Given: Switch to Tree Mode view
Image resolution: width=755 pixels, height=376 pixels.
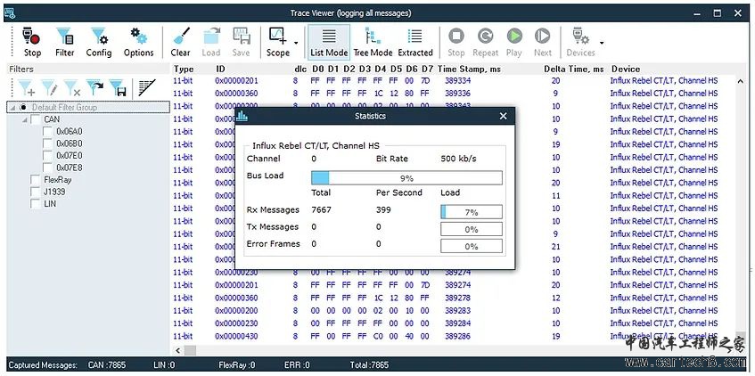Looking at the screenshot, I should tap(373, 43).
